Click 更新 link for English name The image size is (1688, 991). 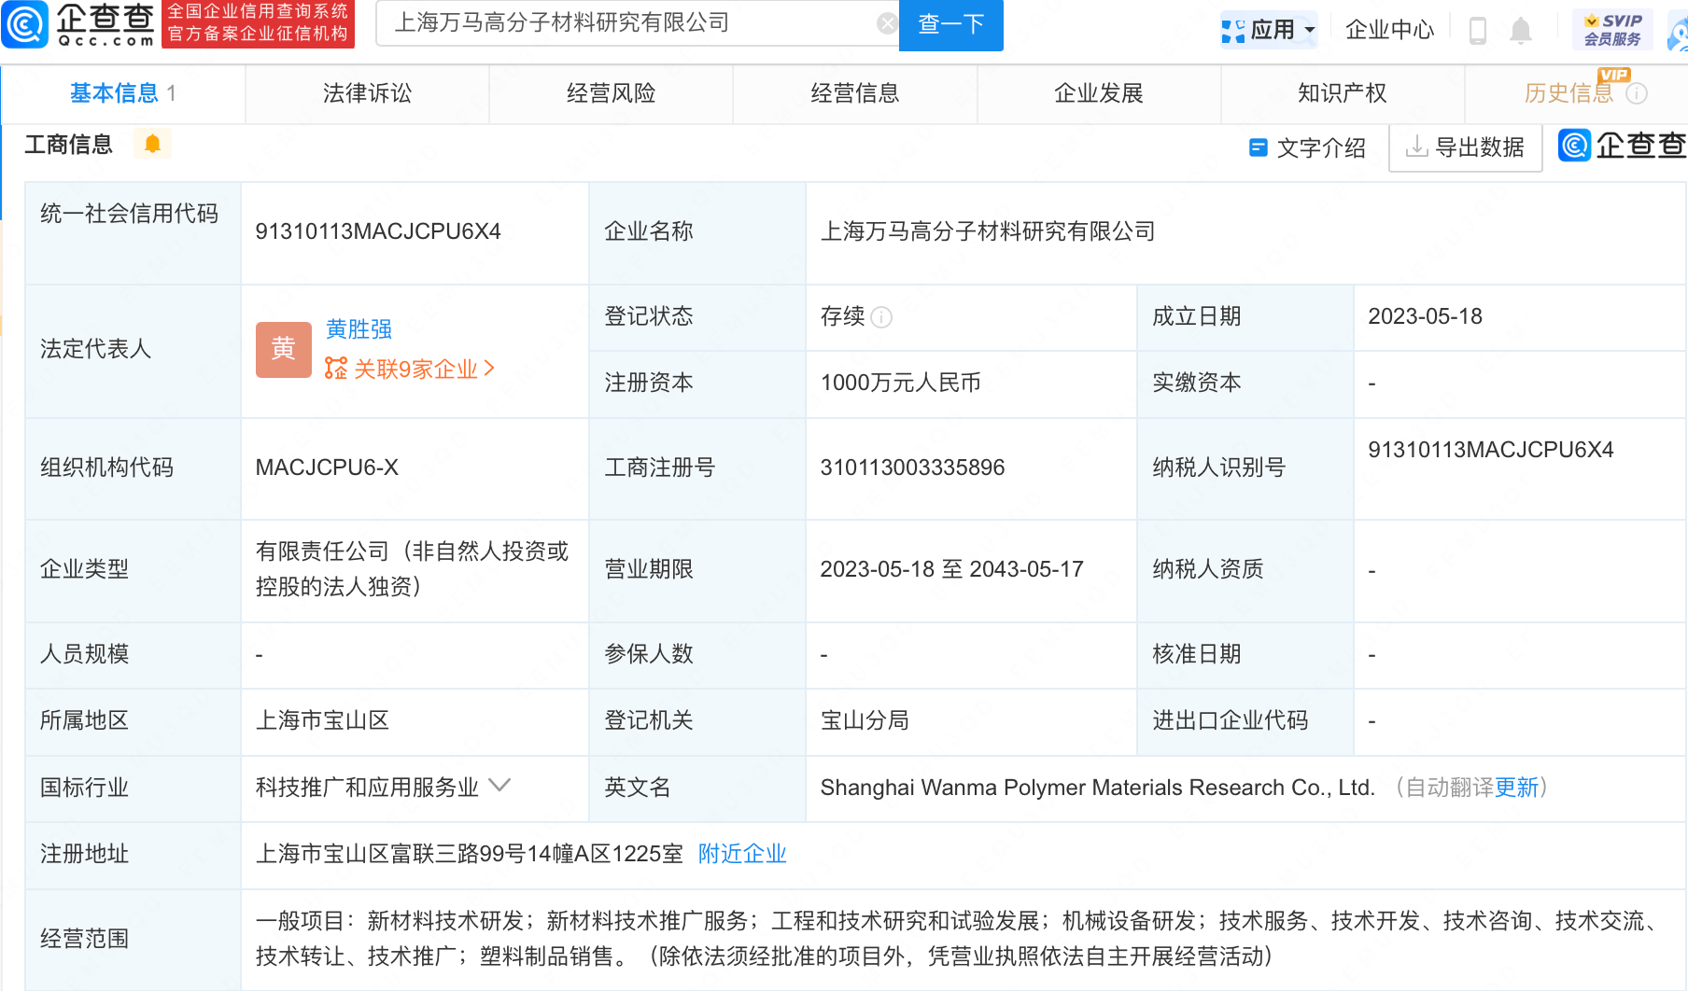1516,788
